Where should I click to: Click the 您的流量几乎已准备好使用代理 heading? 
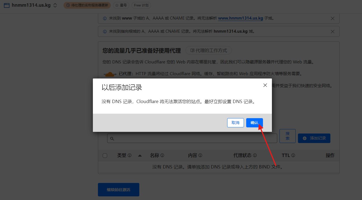[142, 51]
